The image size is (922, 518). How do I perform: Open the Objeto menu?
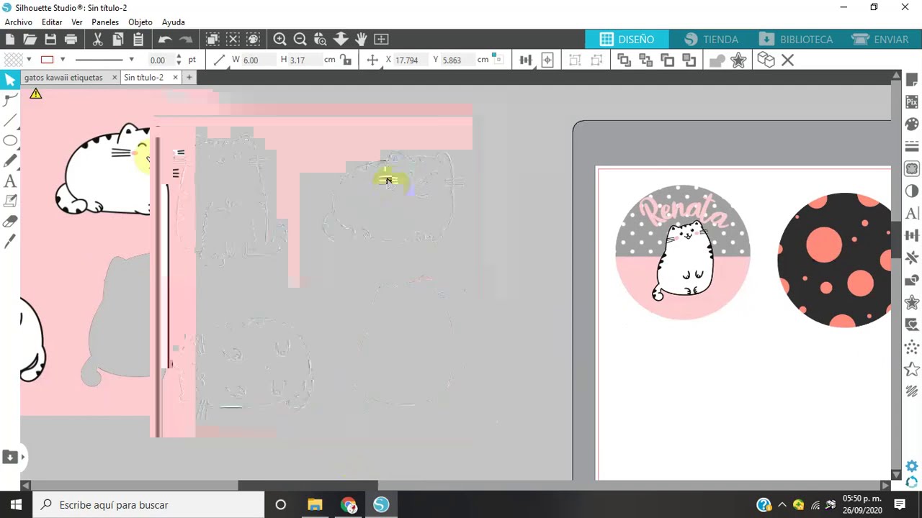tap(140, 22)
